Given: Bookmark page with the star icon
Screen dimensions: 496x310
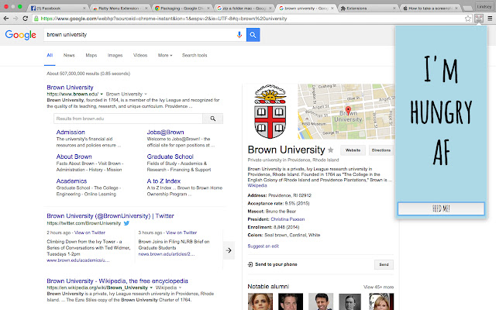Looking at the screenshot, I should (468, 19).
